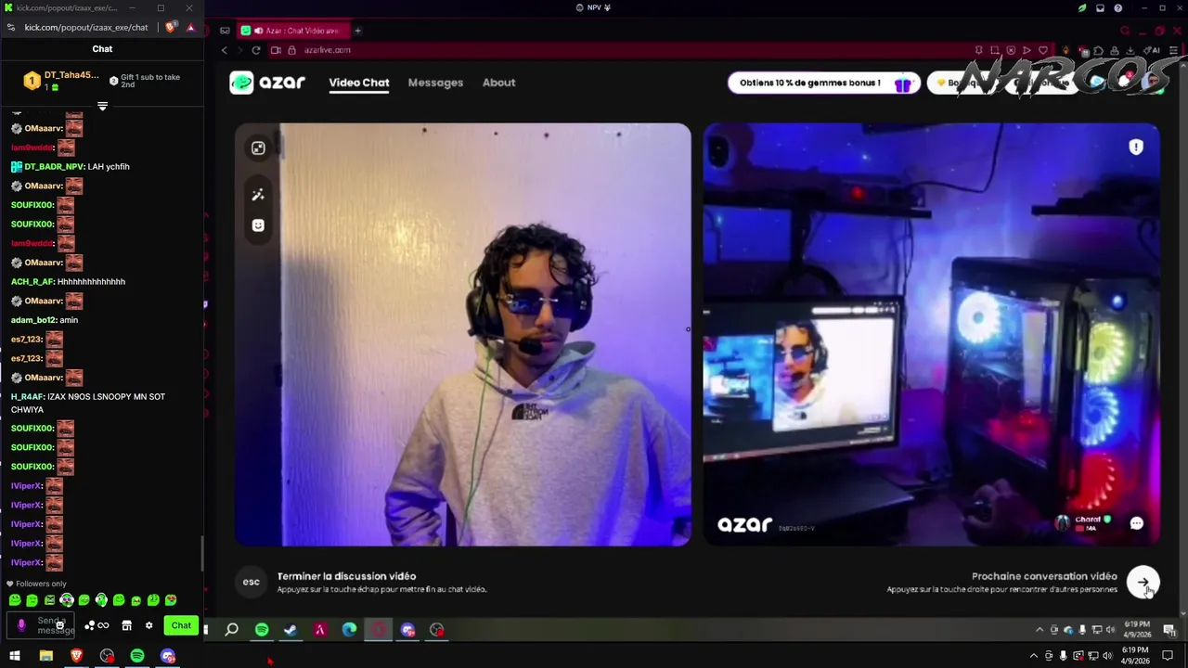
Task: Click the heart bookmark icon in address bar
Action: 1043,50
